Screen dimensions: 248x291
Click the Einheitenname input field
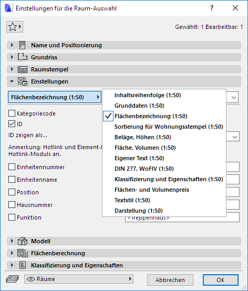point(233,179)
